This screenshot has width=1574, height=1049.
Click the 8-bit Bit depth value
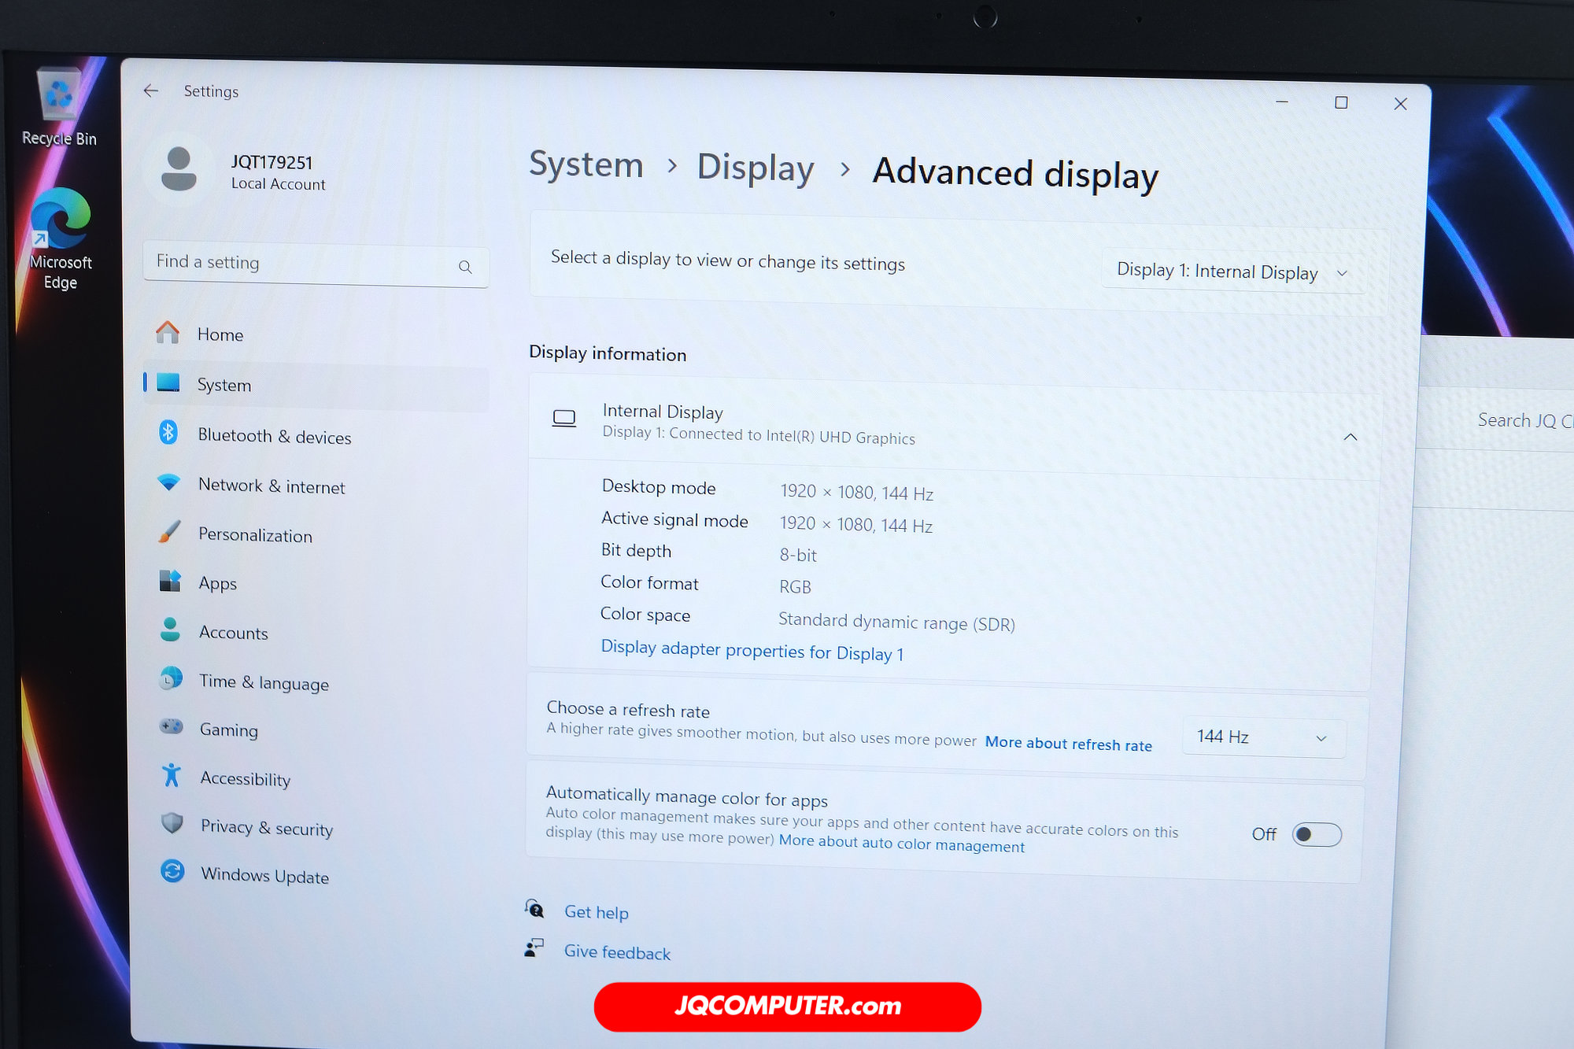pyautogui.click(x=798, y=555)
